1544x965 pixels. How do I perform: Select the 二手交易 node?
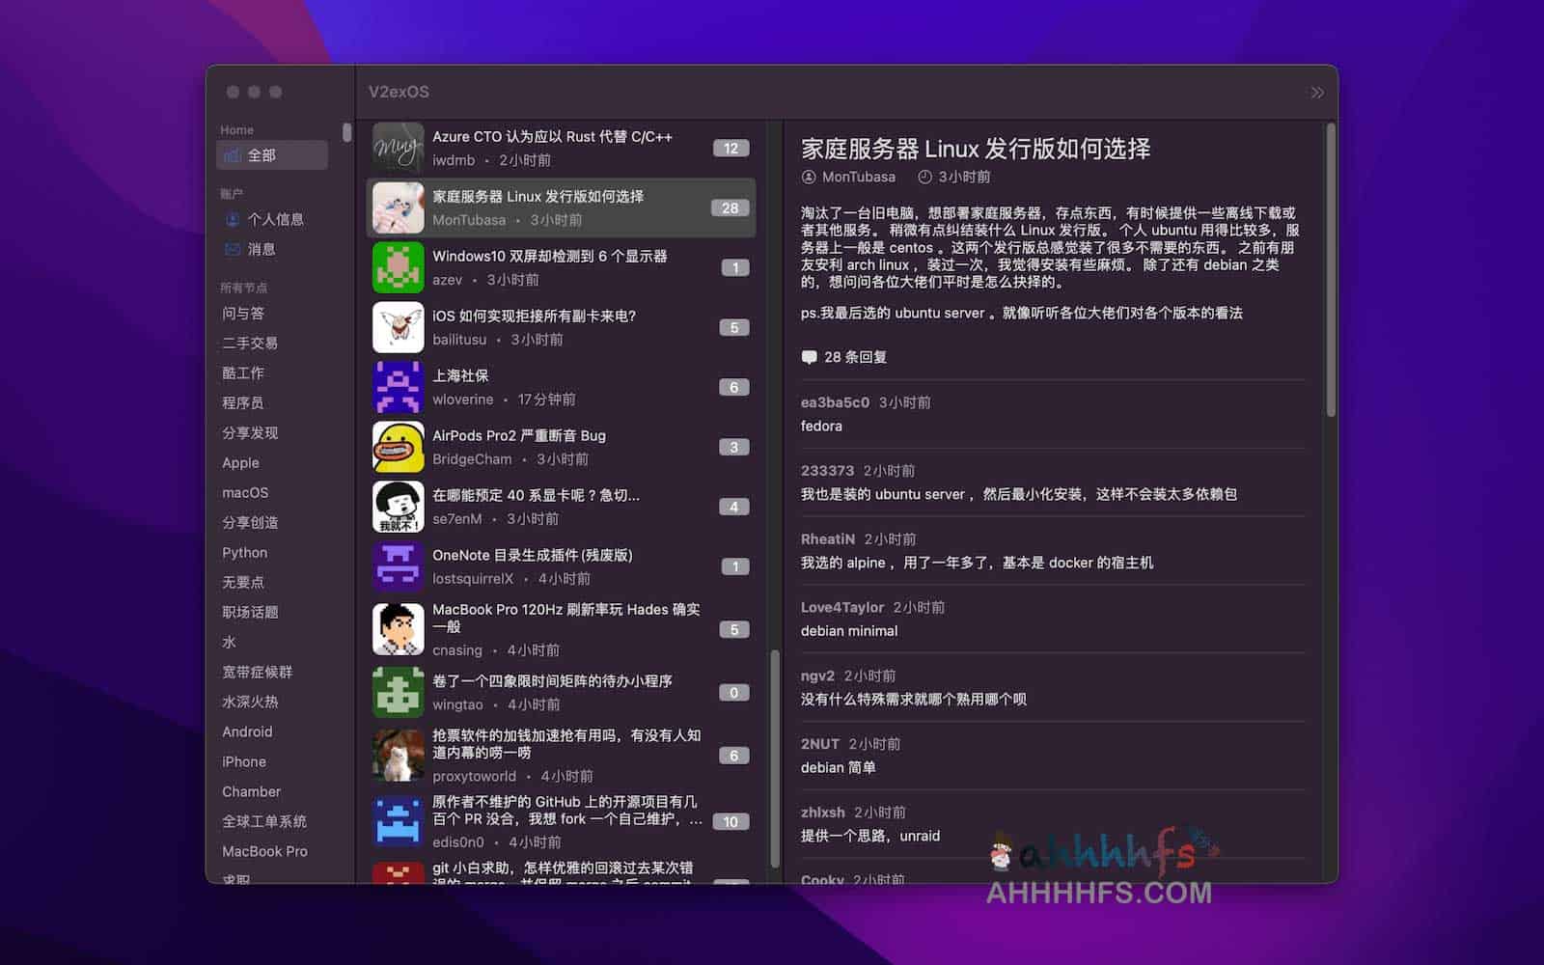pos(250,344)
